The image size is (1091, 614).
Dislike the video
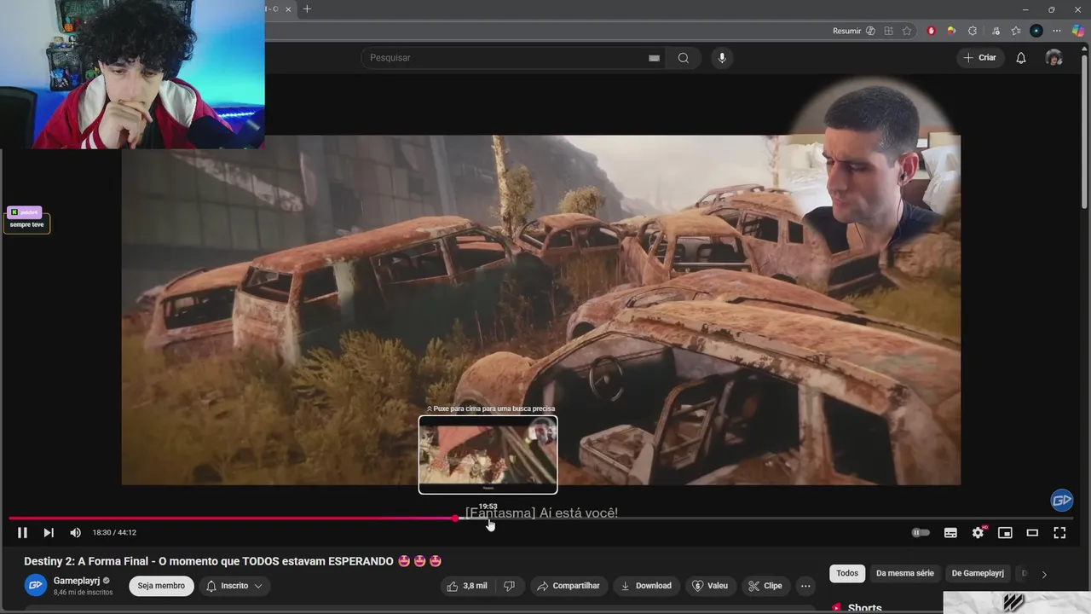point(509,586)
